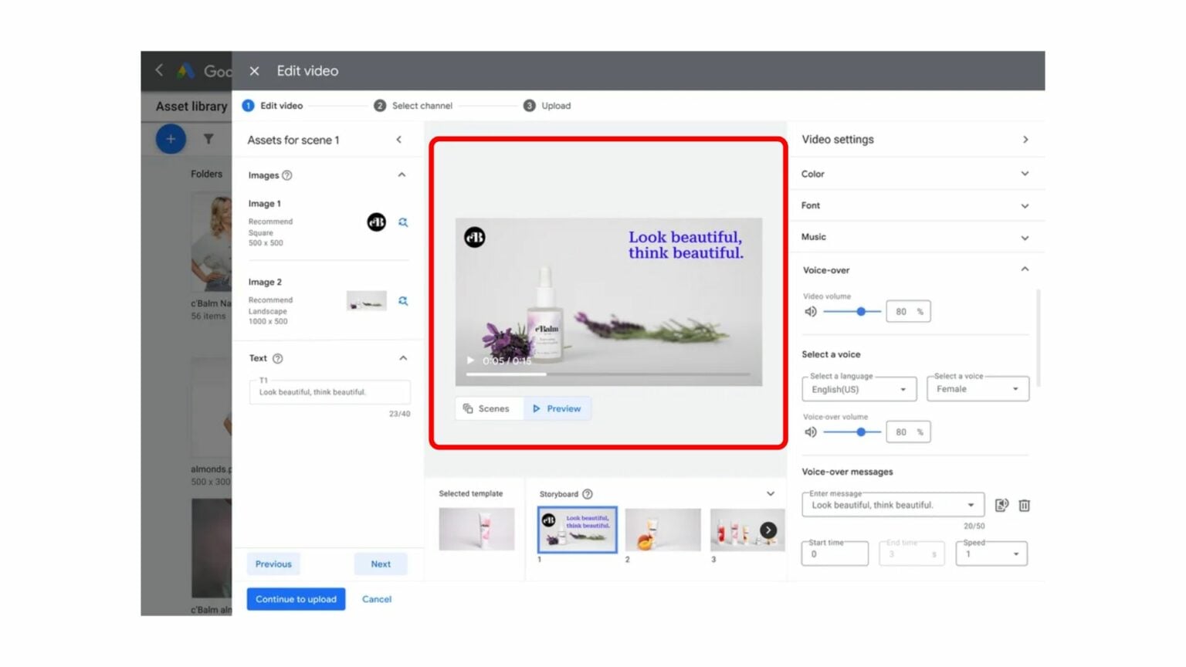
Task: Click the blue add button in Asset library
Action: (170, 139)
